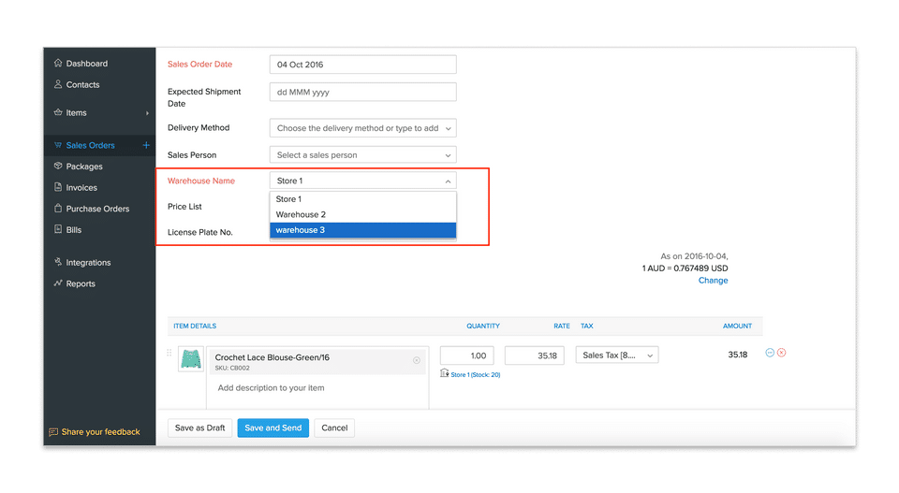
Task: Grab the item row drag handle
Action: tap(169, 353)
